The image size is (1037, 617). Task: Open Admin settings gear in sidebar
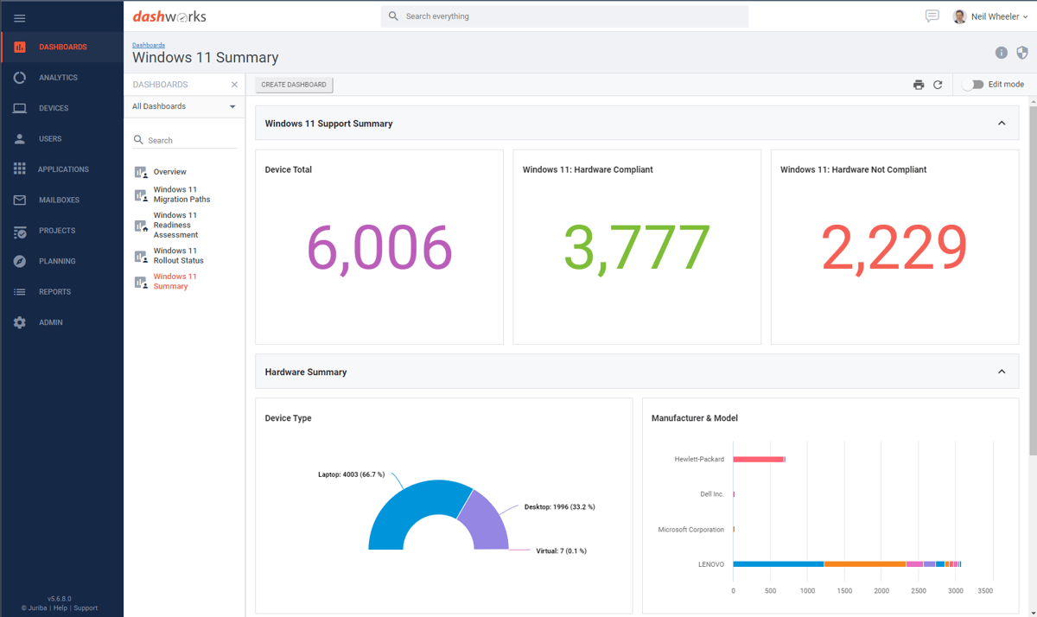(20, 322)
